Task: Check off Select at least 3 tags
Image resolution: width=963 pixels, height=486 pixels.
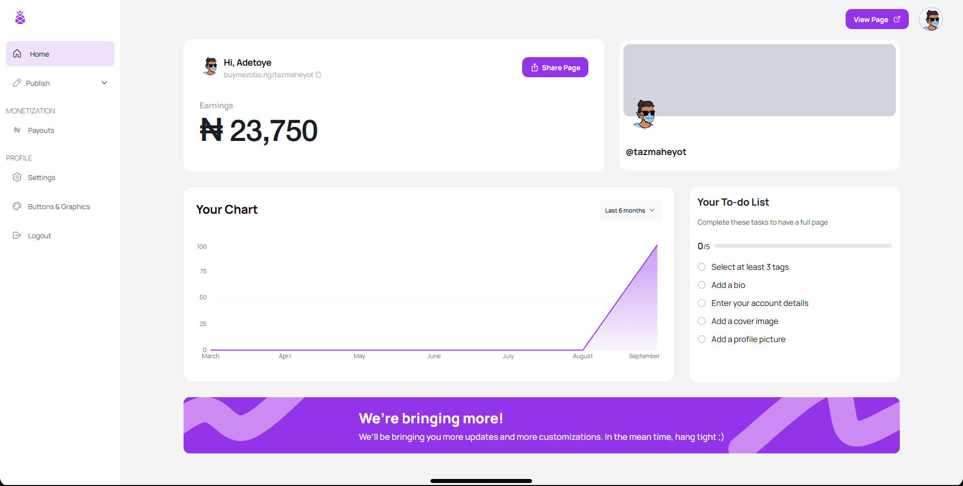Action: coord(702,267)
